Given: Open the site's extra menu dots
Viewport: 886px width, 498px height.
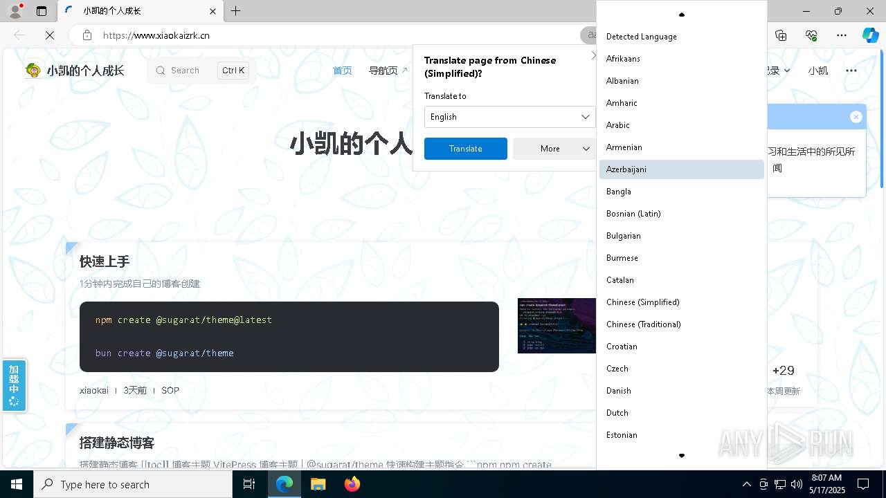Looking at the screenshot, I should [851, 71].
